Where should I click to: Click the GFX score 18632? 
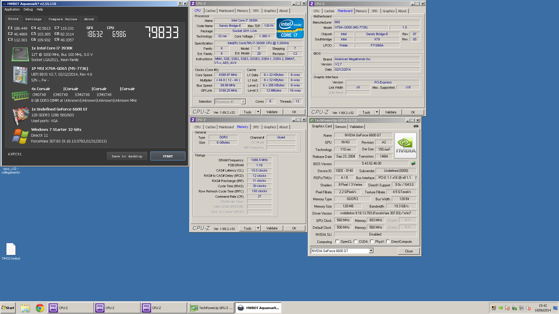click(x=95, y=34)
